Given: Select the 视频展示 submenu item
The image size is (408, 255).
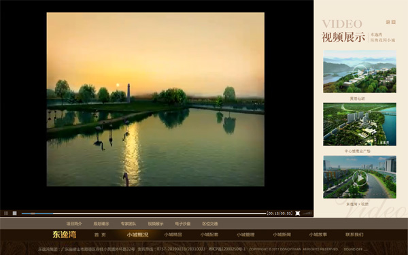Looking at the screenshot, I should pyautogui.click(x=156, y=224).
